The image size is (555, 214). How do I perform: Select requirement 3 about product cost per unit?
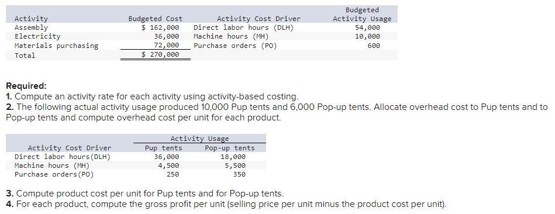[145, 194]
